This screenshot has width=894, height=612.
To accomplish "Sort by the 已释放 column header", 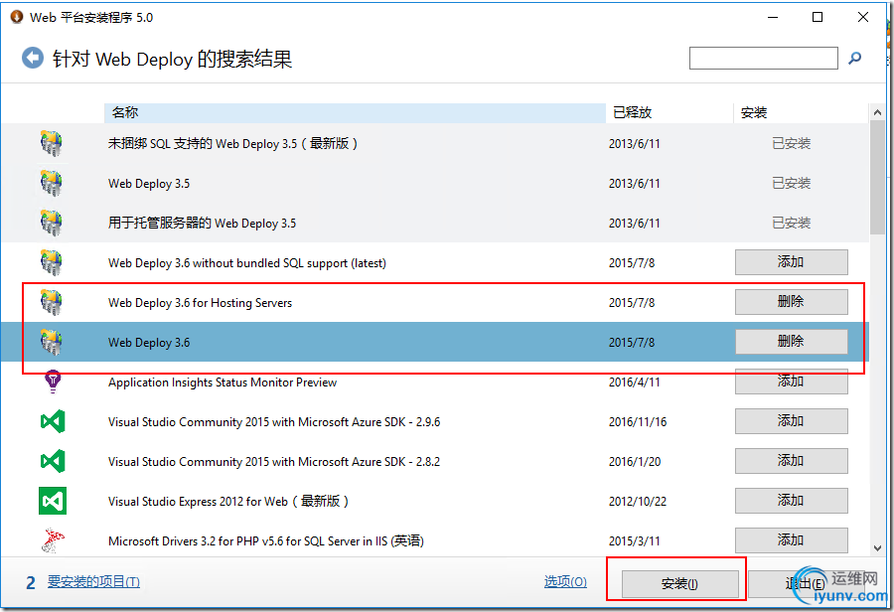I will pyautogui.click(x=670, y=112).
